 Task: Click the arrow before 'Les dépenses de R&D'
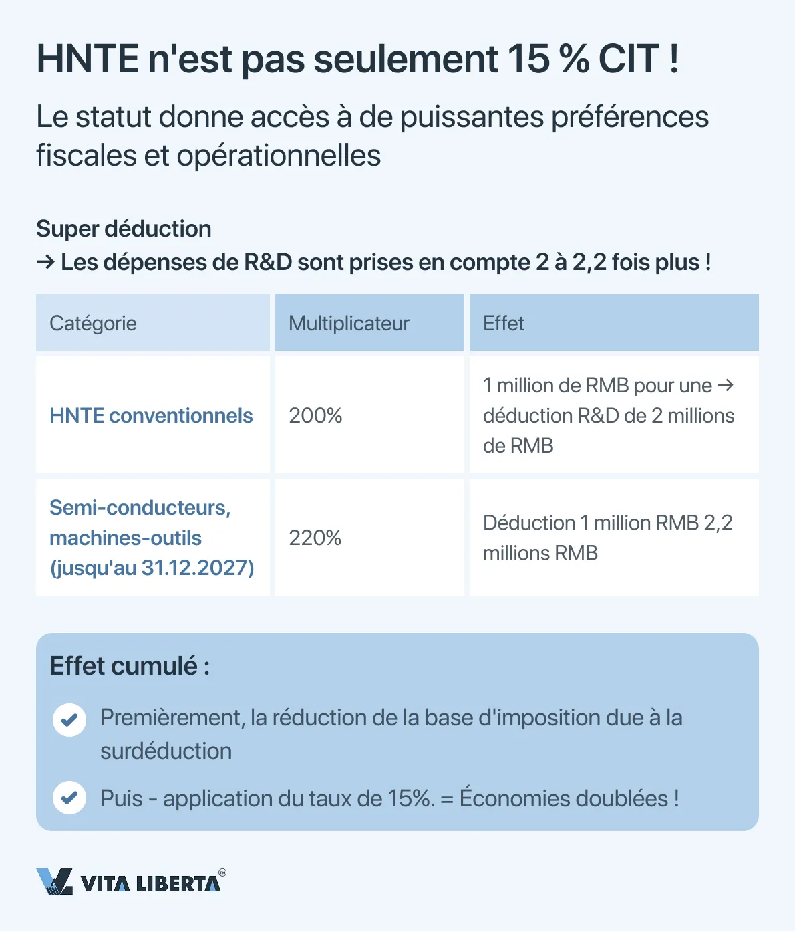(45, 262)
